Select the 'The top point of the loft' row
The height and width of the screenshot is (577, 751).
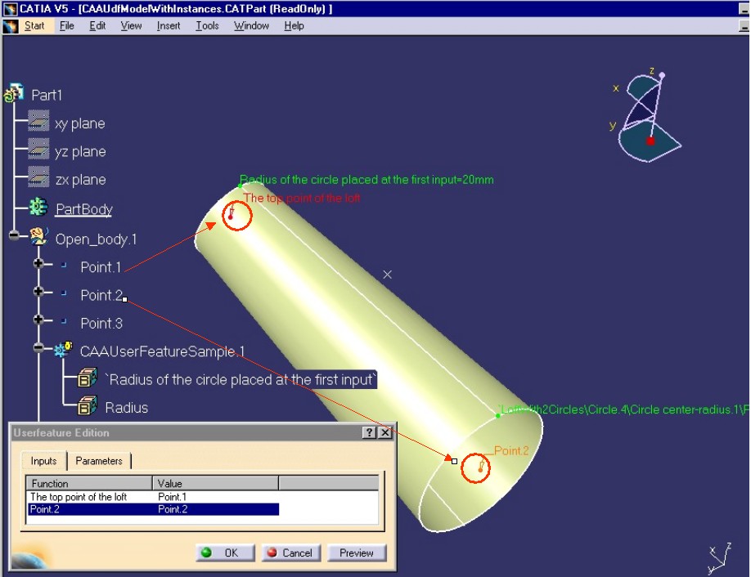[201, 497]
